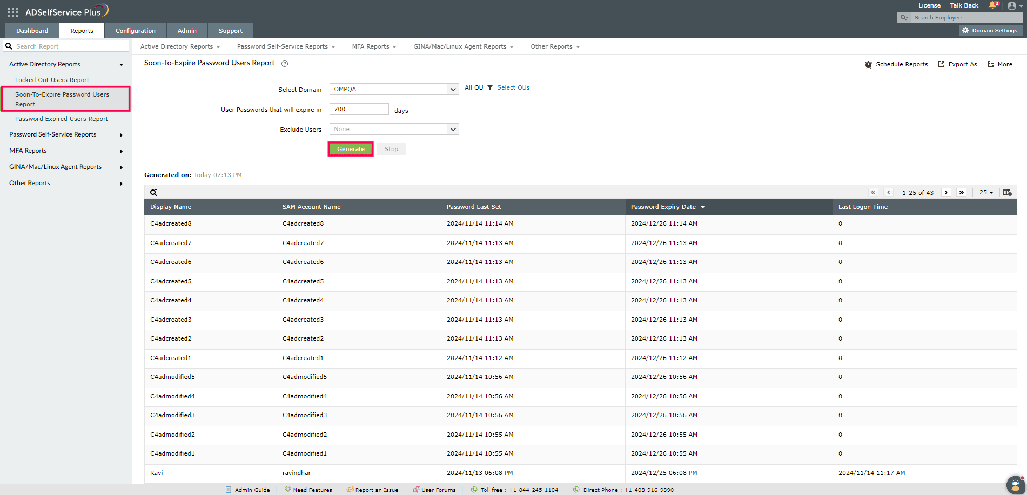Open Password Expired Users Report
This screenshot has width=1027, height=495.
pos(61,119)
